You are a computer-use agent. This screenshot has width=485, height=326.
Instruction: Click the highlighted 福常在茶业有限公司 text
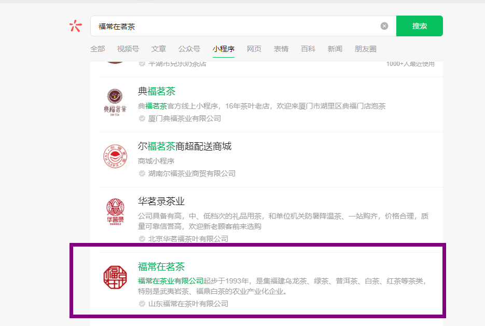[x=171, y=281]
